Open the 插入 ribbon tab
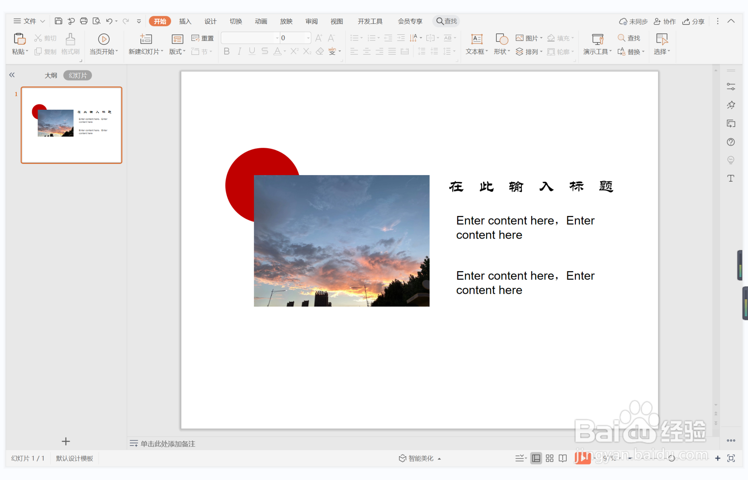 185,21
